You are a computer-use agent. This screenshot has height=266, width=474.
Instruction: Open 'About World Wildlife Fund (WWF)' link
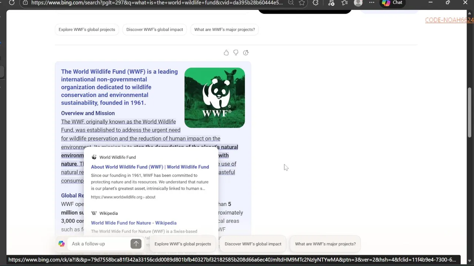pos(150,167)
